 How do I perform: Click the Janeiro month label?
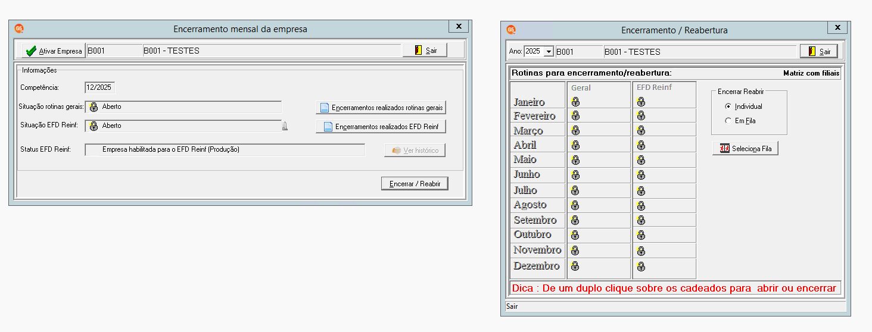point(529,102)
